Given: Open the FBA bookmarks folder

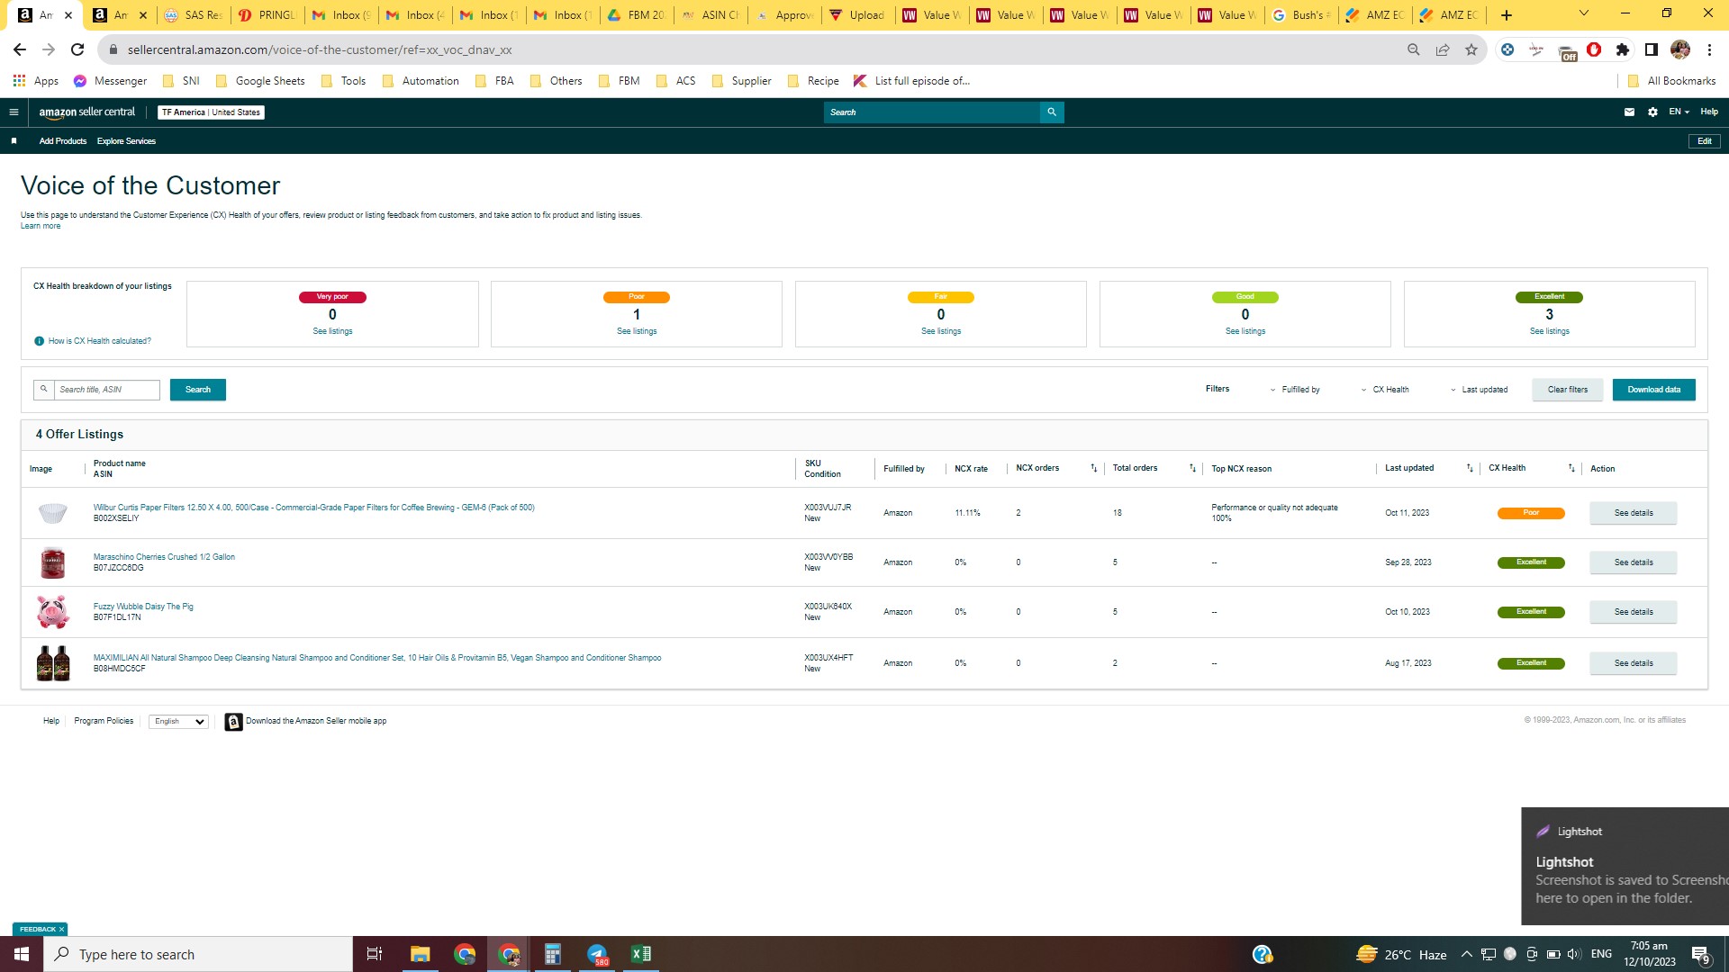Looking at the screenshot, I should click(494, 81).
